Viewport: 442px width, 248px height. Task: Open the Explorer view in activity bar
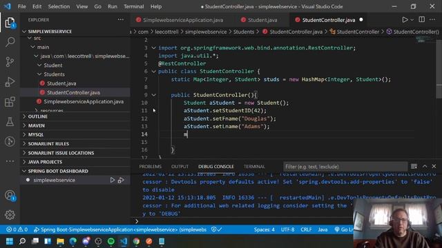coord(10,23)
